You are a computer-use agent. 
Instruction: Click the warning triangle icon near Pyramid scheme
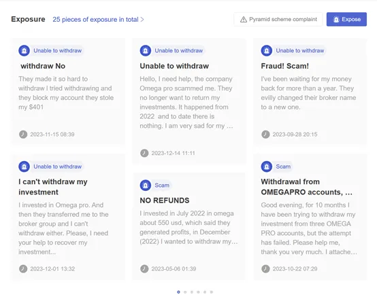pyautogui.click(x=244, y=20)
